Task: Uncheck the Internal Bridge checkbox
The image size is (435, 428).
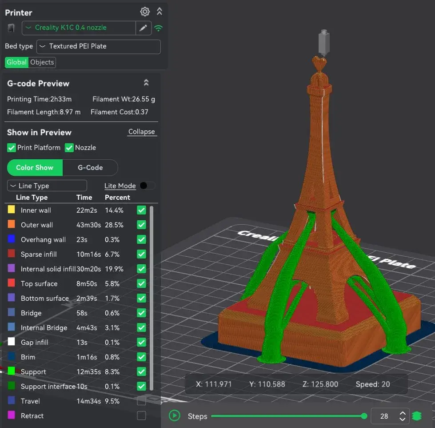Action: point(141,328)
